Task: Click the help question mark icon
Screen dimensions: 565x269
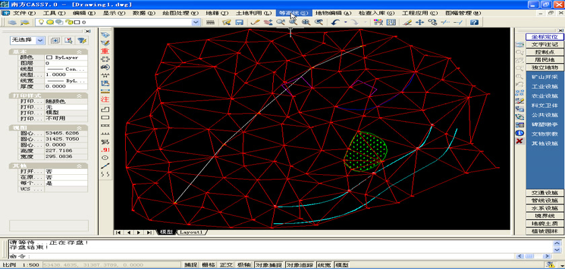Action: click(474, 22)
